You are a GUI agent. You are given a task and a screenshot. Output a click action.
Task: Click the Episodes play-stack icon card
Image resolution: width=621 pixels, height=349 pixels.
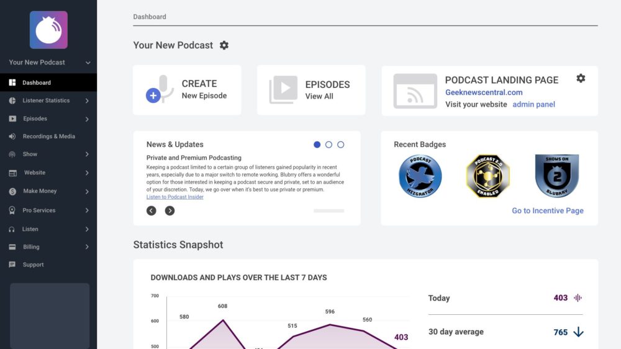click(283, 90)
